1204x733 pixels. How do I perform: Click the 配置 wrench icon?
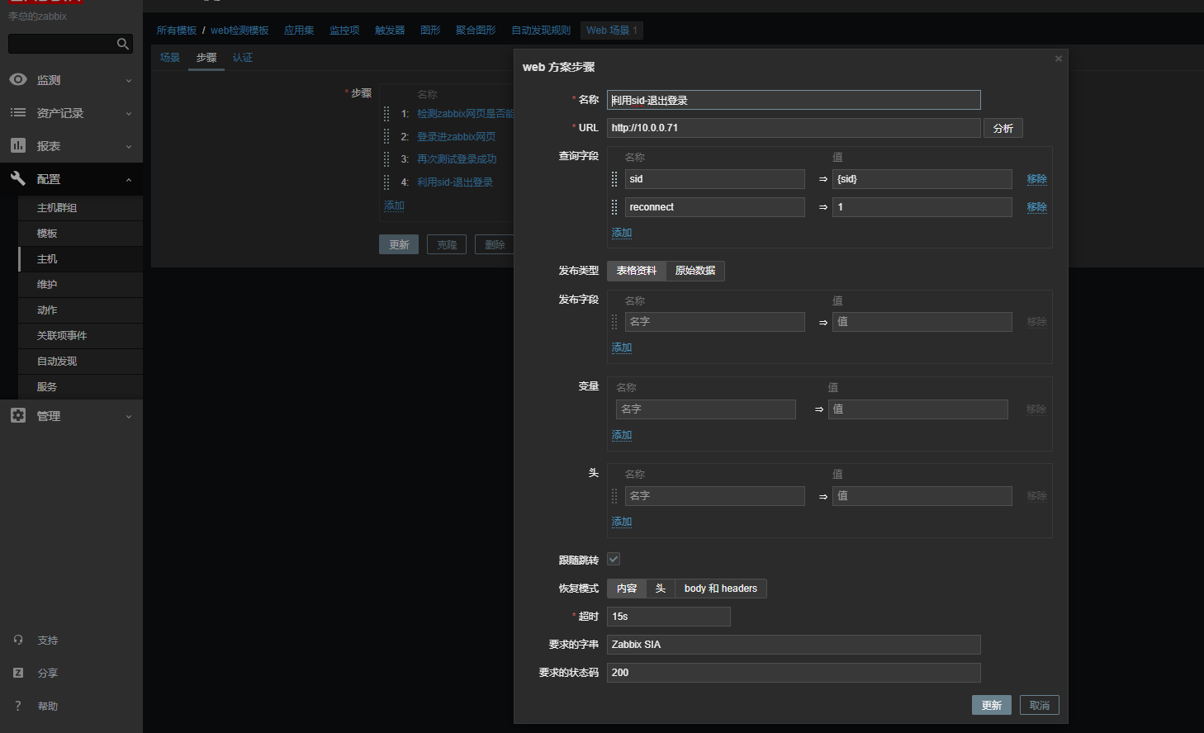tap(18, 178)
